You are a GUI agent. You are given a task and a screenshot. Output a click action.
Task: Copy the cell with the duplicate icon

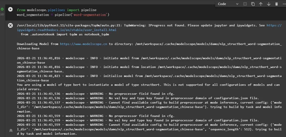click(x=253, y=4)
